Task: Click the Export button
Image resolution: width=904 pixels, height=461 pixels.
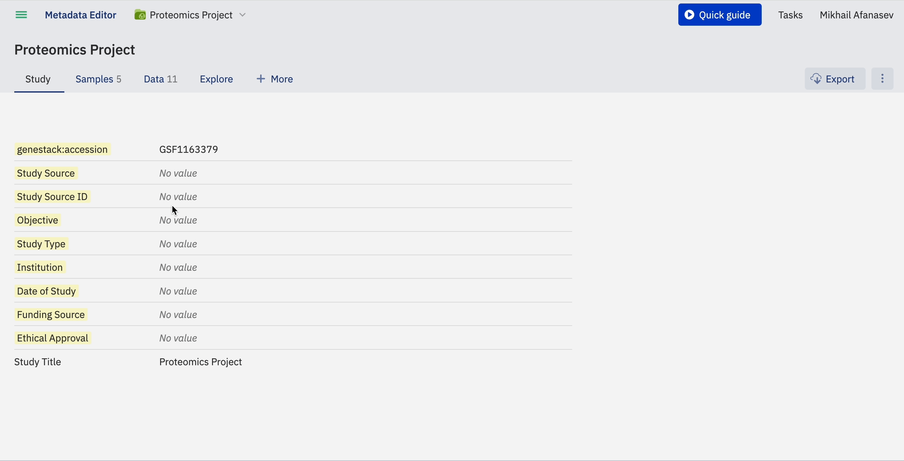Action: pos(835,79)
